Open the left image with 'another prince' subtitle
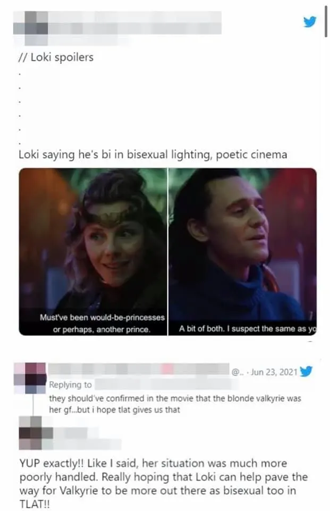 point(93,252)
